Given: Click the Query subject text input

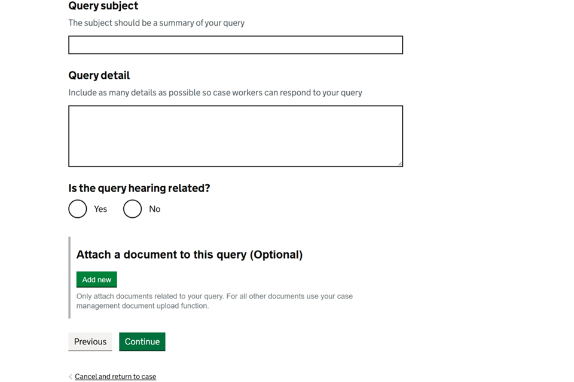Looking at the screenshot, I should tap(235, 45).
